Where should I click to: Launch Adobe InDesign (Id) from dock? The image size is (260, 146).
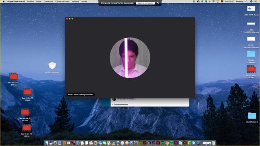[x=158, y=143]
